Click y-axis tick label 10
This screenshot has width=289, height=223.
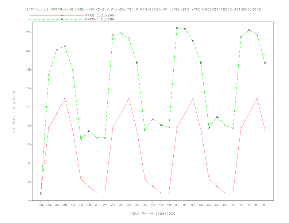(28, 144)
